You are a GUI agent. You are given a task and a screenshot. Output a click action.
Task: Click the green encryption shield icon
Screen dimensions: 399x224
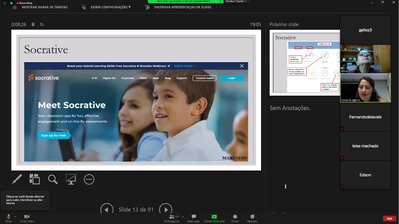pyautogui.click(x=11, y=3)
